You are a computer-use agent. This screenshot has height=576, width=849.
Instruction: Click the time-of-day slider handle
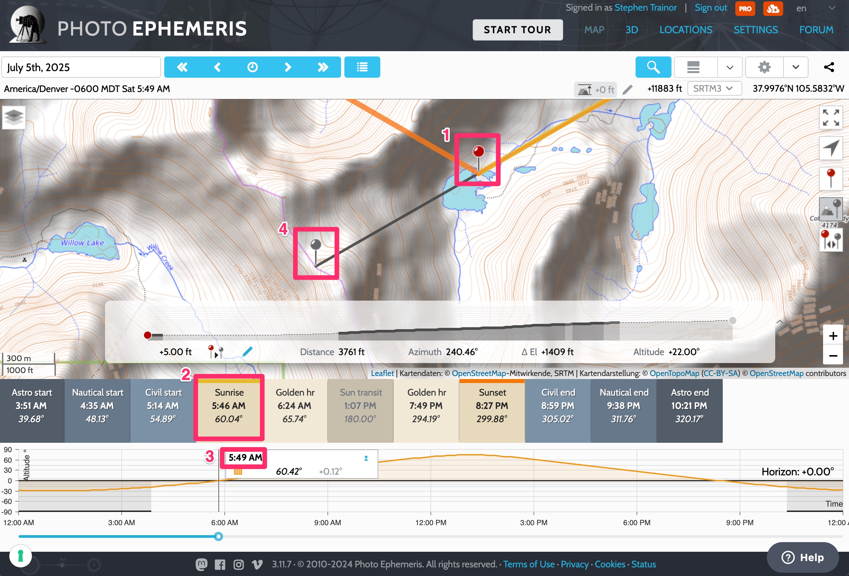point(218,536)
